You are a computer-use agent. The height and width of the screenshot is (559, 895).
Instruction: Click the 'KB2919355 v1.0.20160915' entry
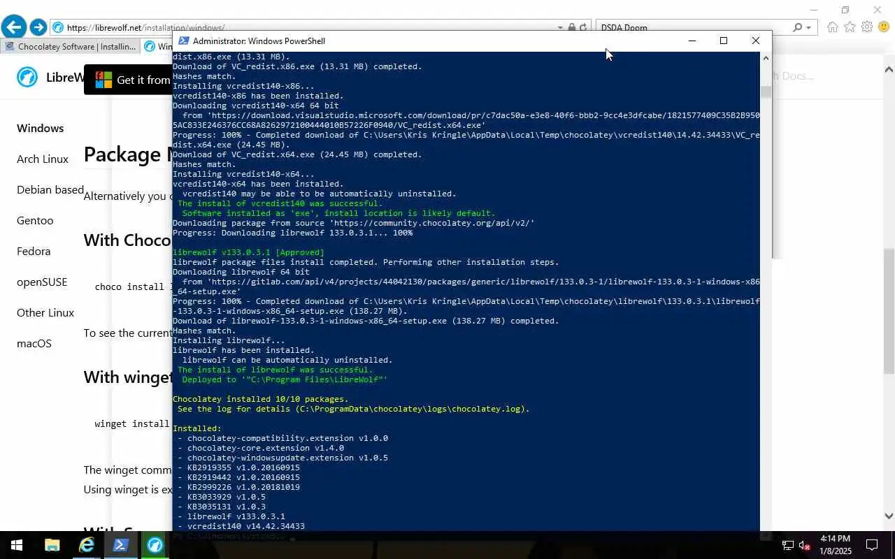tap(243, 467)
